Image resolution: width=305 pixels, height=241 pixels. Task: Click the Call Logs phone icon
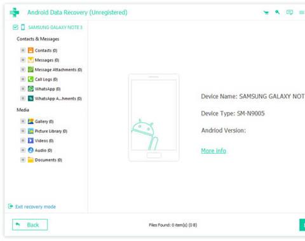pyautogui.click(x=30, y=79)
